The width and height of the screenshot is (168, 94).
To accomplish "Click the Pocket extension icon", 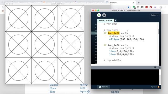I will pos(138,7).
